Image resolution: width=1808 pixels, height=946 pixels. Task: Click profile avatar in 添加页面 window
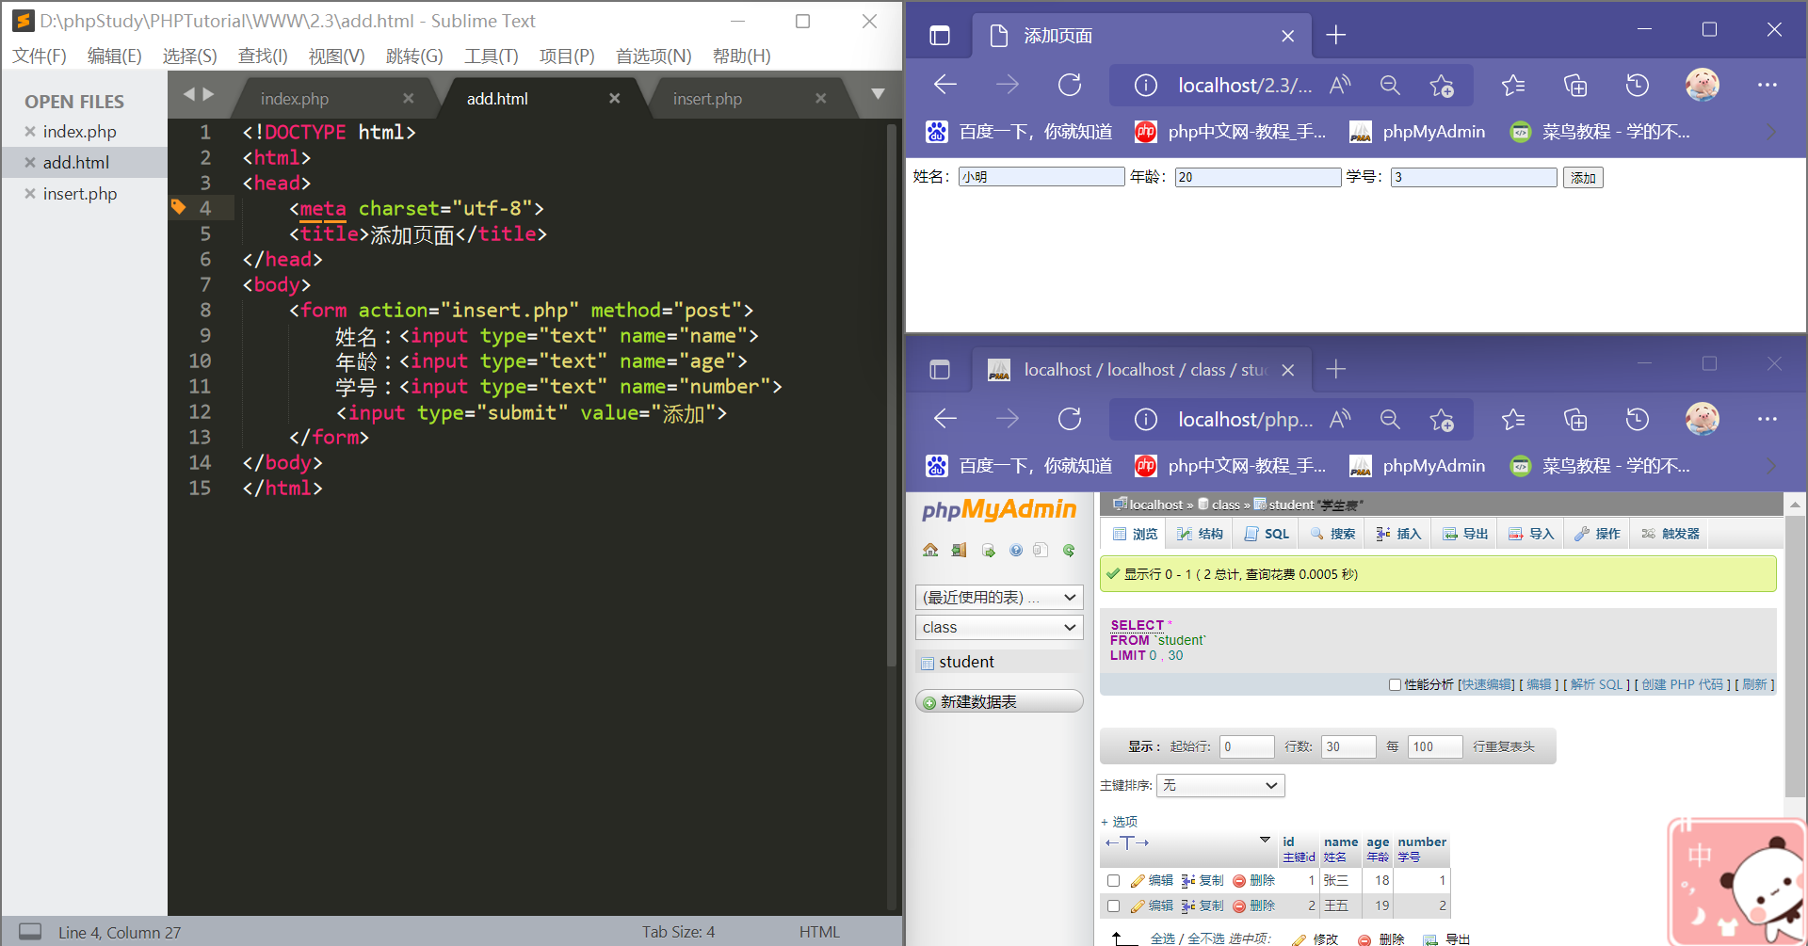1702,85
